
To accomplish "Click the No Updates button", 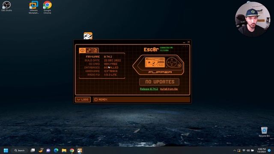I will click(159, 82).
